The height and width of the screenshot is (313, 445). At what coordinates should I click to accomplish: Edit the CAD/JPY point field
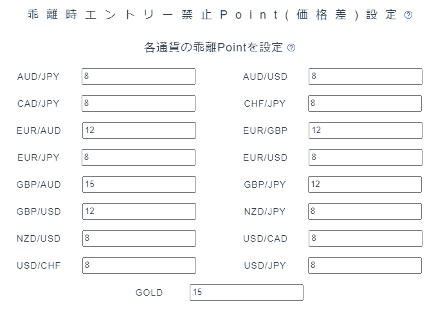pyautogui.click(x=138, y=103)
